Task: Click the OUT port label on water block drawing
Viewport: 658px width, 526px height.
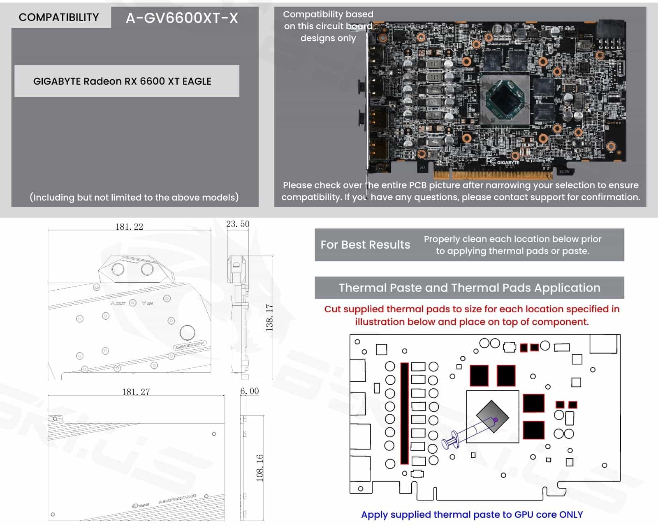Action: pyautogui.click(x=118, y=303)
